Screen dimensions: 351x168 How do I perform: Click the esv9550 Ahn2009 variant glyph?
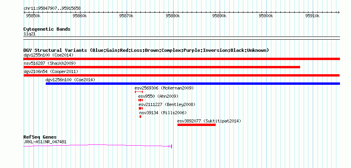click(x=140, y=100)
